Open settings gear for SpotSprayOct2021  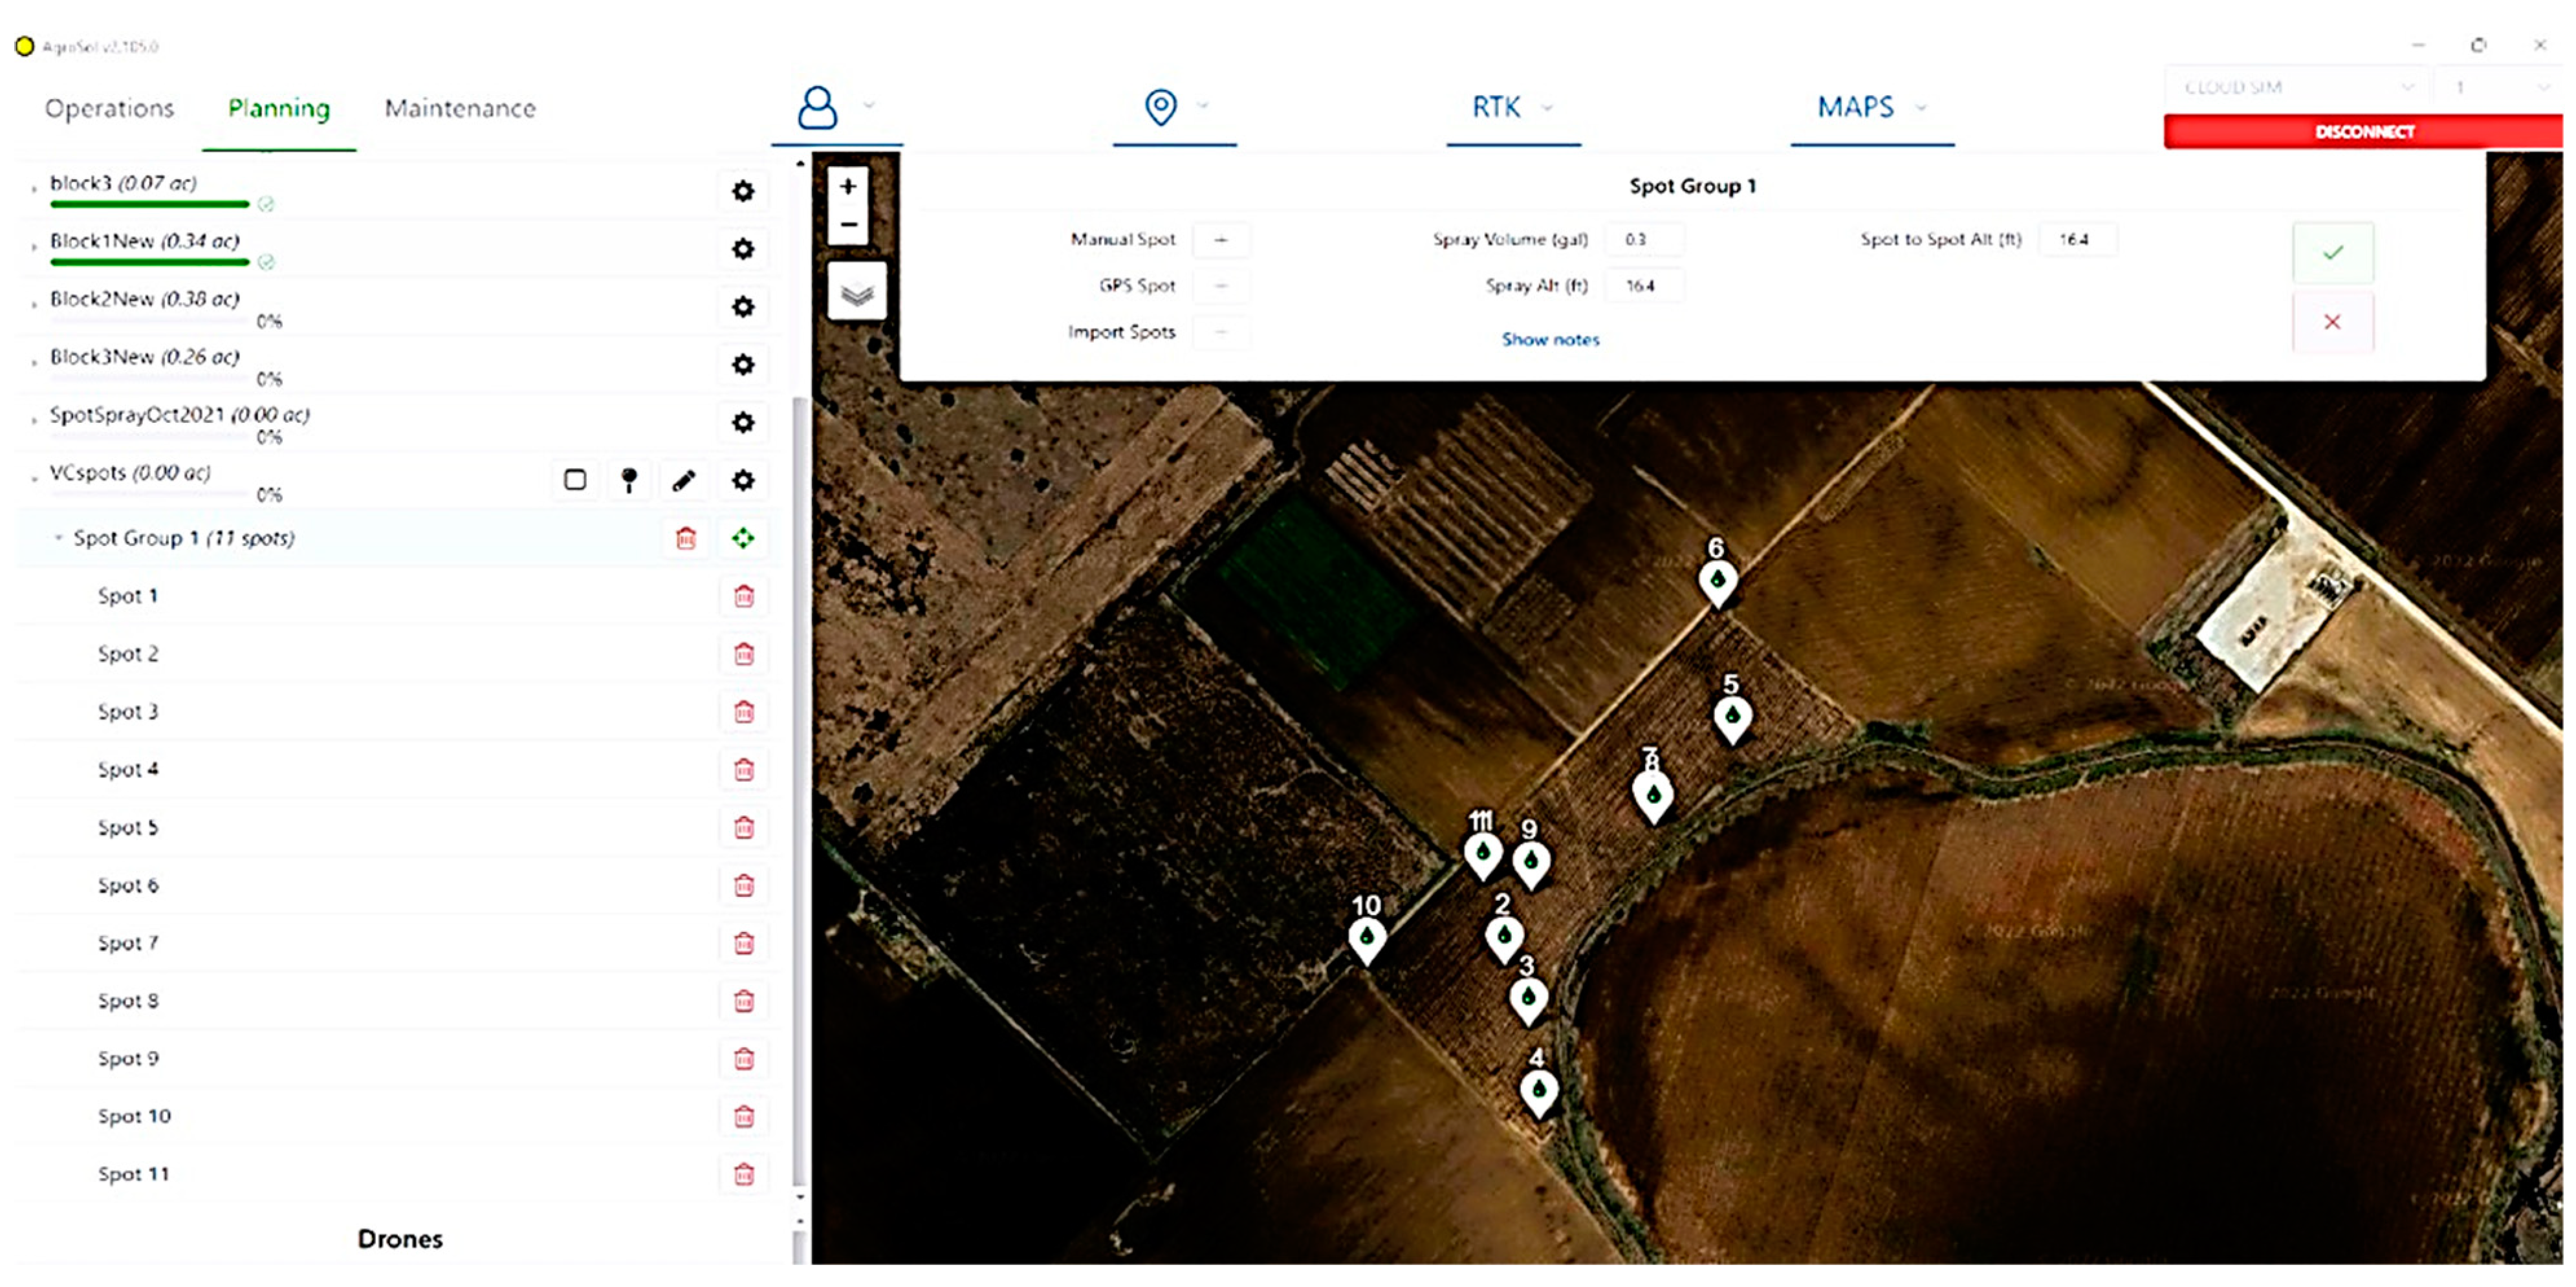742,423
